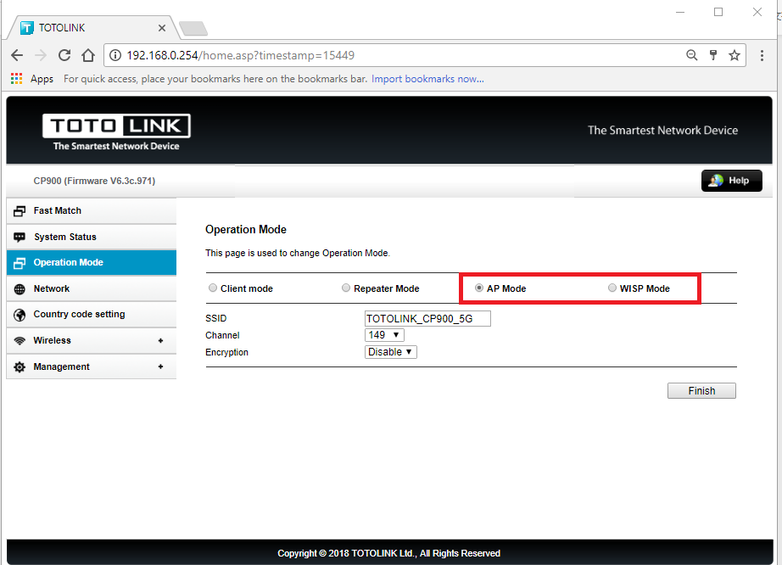This screenshot has height=565, width=782.
Task: Select the AP Mode radio button
Action: point(478,288)
